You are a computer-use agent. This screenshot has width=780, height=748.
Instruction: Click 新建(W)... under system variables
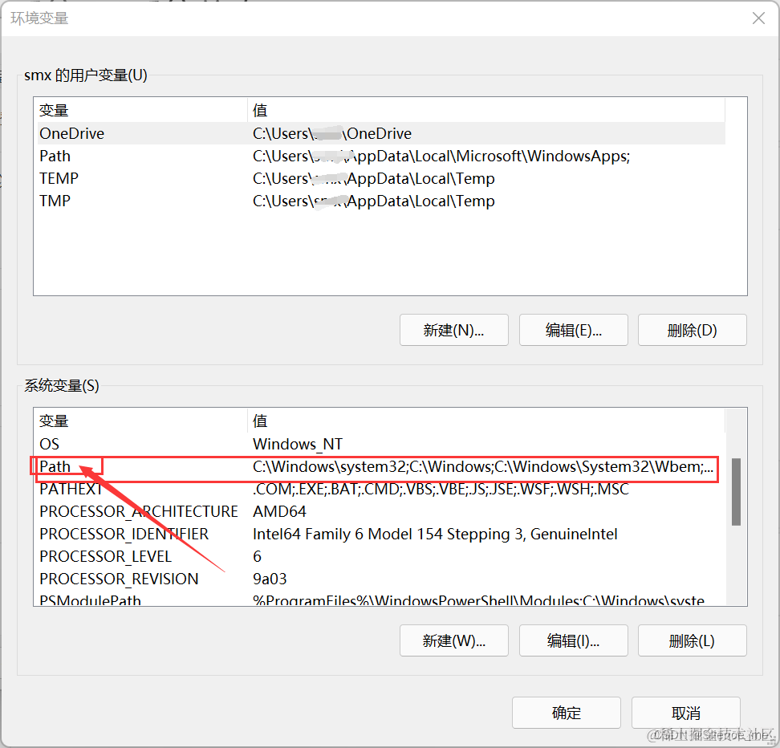tap(453, 640)
